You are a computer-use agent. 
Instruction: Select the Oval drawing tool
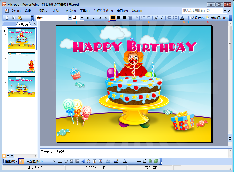pyautogui.click(x=66, y=161)
